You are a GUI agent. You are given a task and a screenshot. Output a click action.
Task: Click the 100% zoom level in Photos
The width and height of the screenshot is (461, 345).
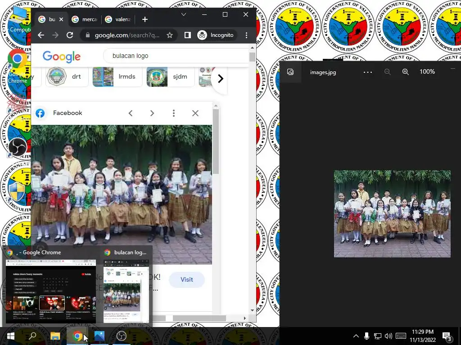click(x=427, y=71)
